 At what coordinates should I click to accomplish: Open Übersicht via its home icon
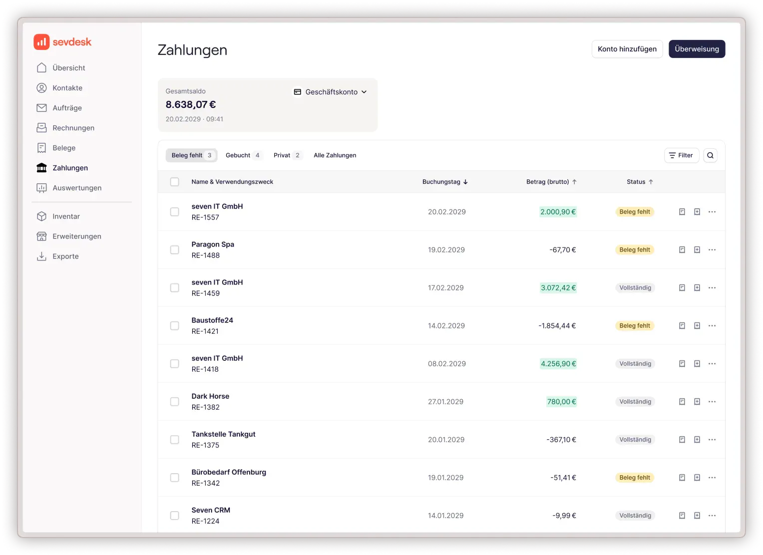42,68
